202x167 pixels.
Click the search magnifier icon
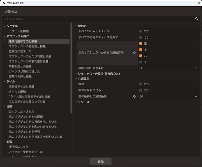tap(196, 19)
